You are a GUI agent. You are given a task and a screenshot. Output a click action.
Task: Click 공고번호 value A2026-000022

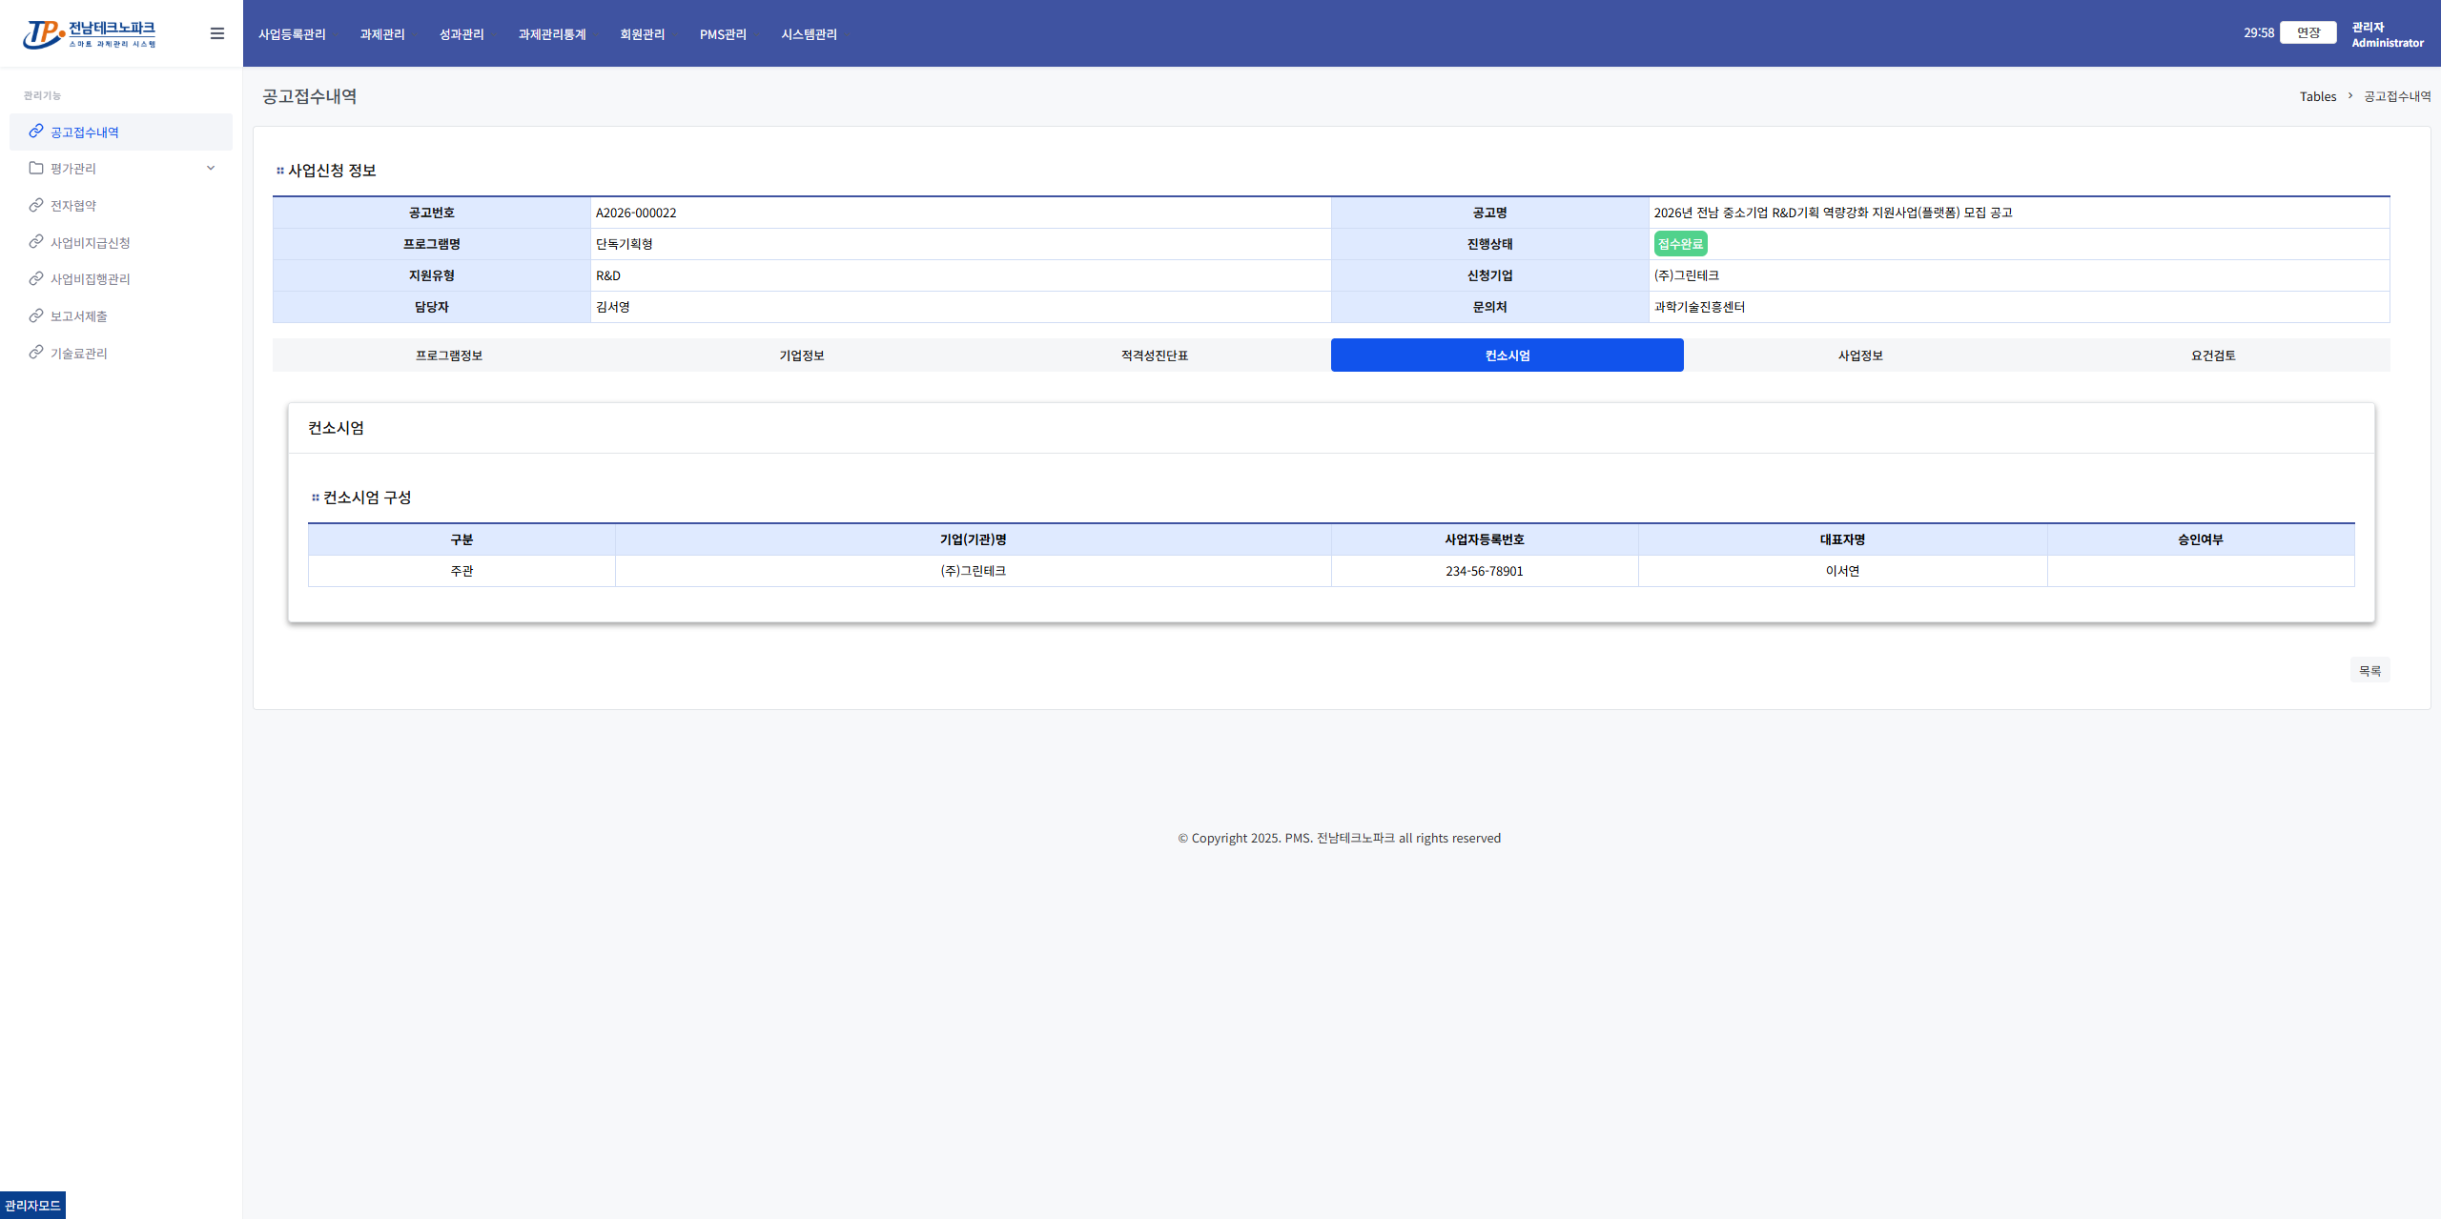636,213
